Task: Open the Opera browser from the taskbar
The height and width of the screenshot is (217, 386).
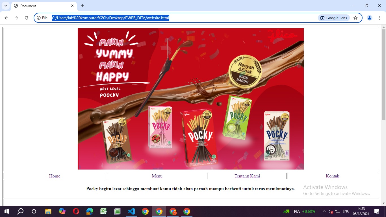Action: click(x=76, y=211)
